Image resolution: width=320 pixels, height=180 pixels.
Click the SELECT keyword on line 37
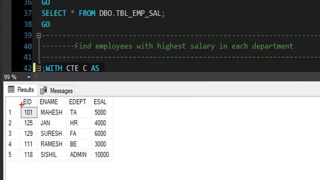pyautogui.click(x=54, y=13)
